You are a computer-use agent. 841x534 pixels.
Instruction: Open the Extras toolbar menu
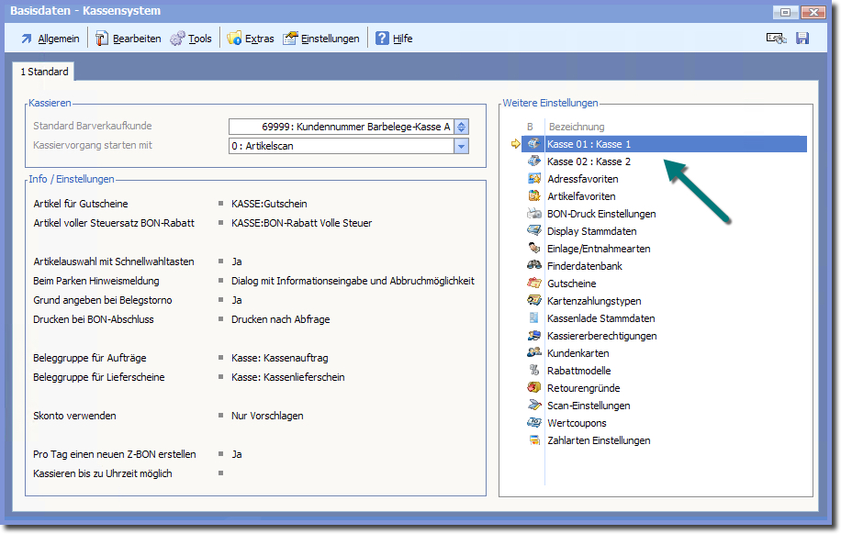251,39
